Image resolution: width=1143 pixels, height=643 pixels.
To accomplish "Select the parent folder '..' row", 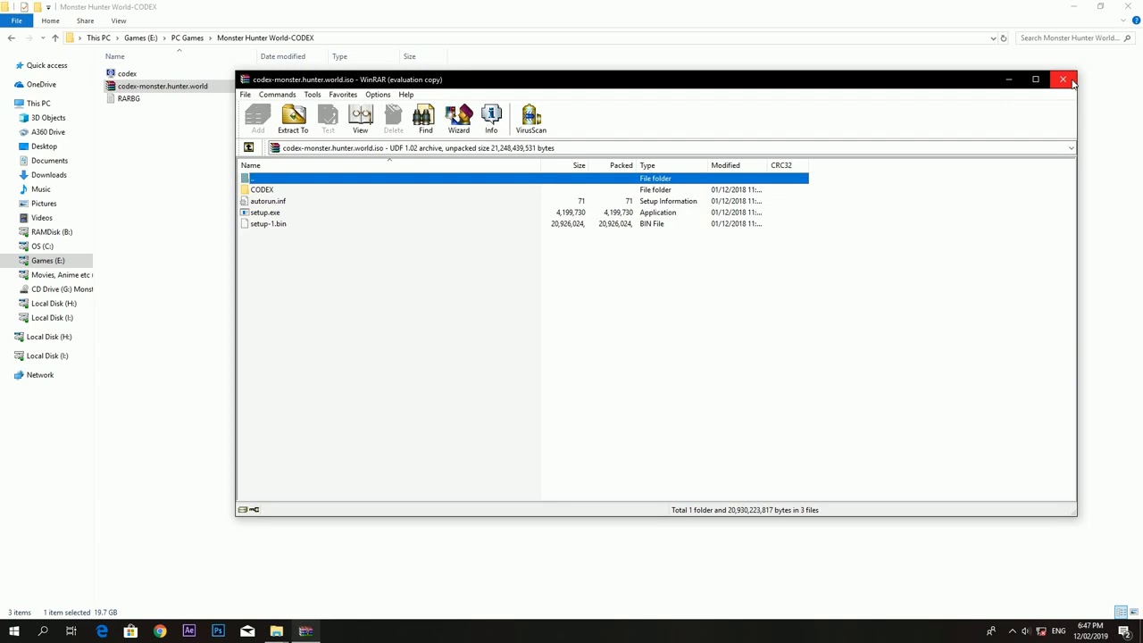I will [x=523, y=179].
